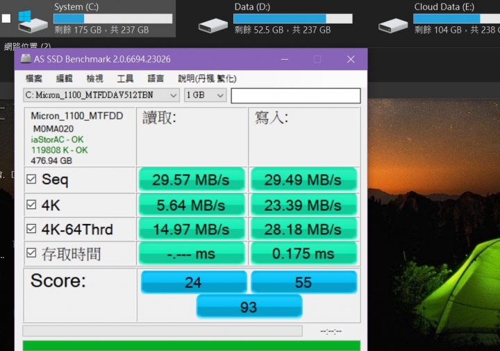Click the 476.94 GB capacity text

coord(51,160)
